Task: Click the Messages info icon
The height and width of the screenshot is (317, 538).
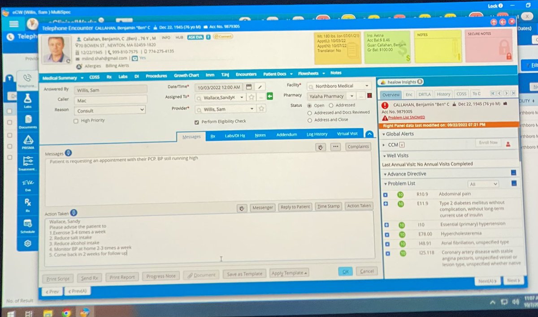Action: click(x=68, y=154)
